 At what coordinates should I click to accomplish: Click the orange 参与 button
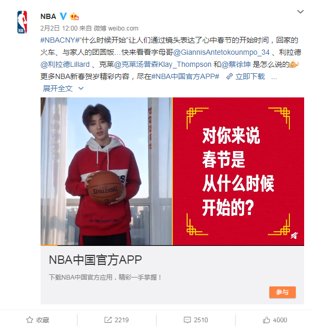pyautogui.click(x=283, y=292)
